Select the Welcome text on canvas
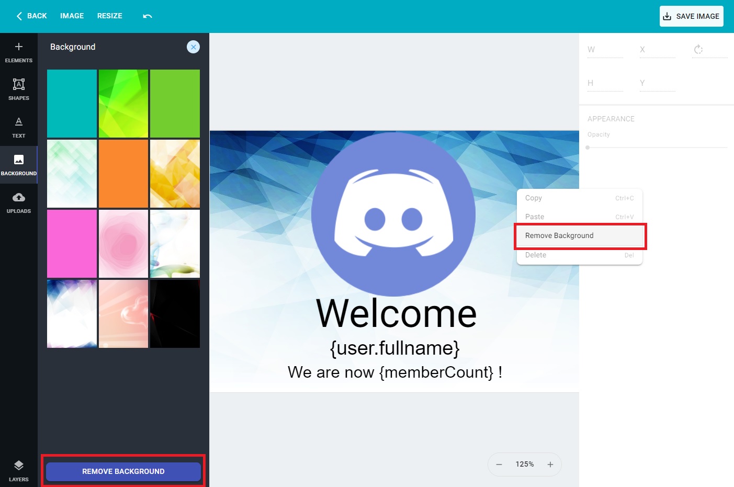734x487 pixels. [x=397, y=314]
